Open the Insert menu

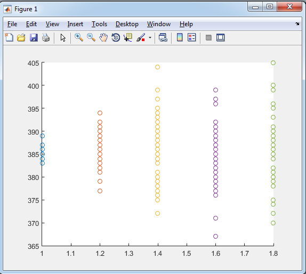[x=75, y=24]
